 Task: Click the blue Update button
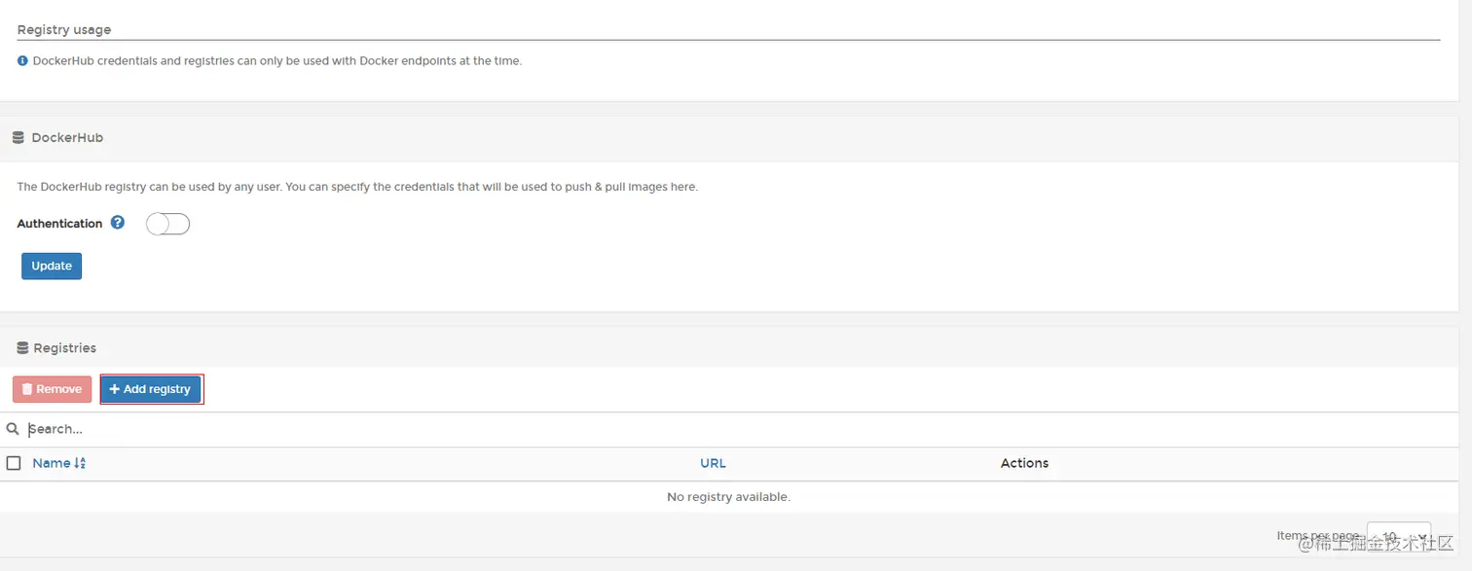pyautogui.click(x=52, y=266)
